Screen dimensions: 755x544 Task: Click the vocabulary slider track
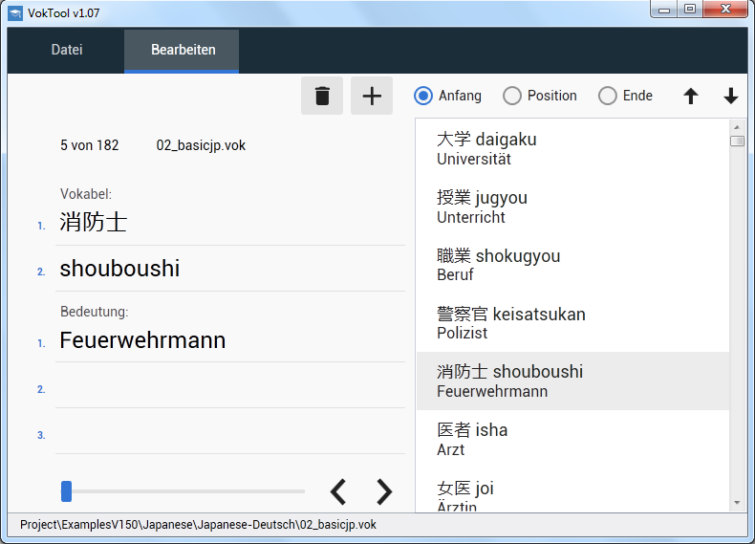click(183, 491)
